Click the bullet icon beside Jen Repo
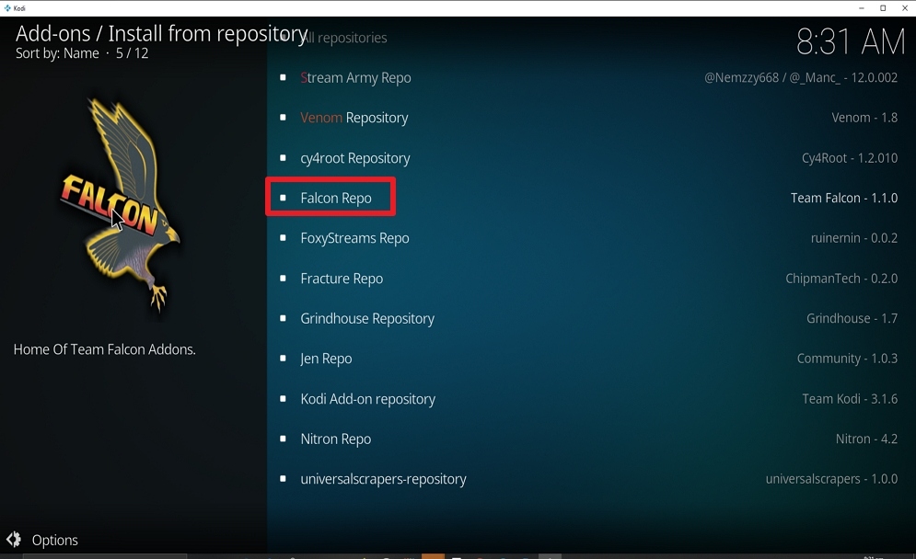This screenshot has width=916, height=559. [x=283, y=359]
